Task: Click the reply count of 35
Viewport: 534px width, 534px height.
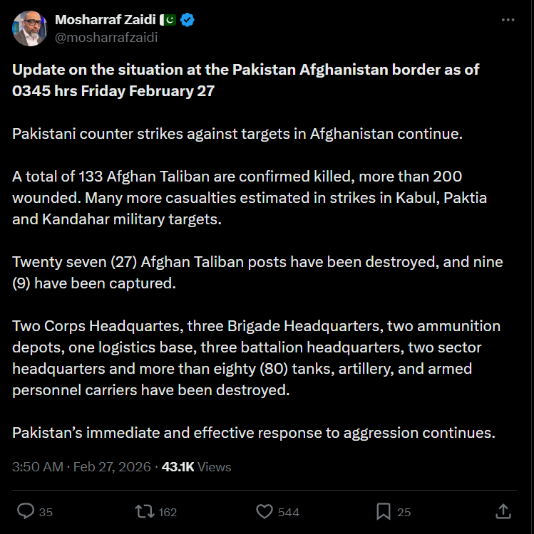Action: tap(46, 512)
